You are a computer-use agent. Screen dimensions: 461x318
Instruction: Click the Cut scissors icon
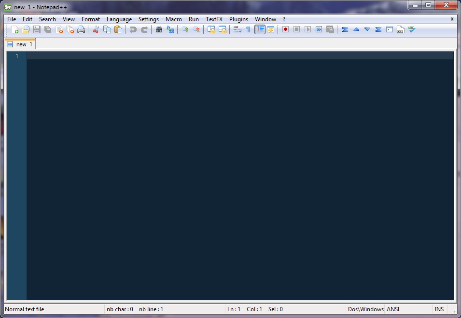tap(96, 29)
